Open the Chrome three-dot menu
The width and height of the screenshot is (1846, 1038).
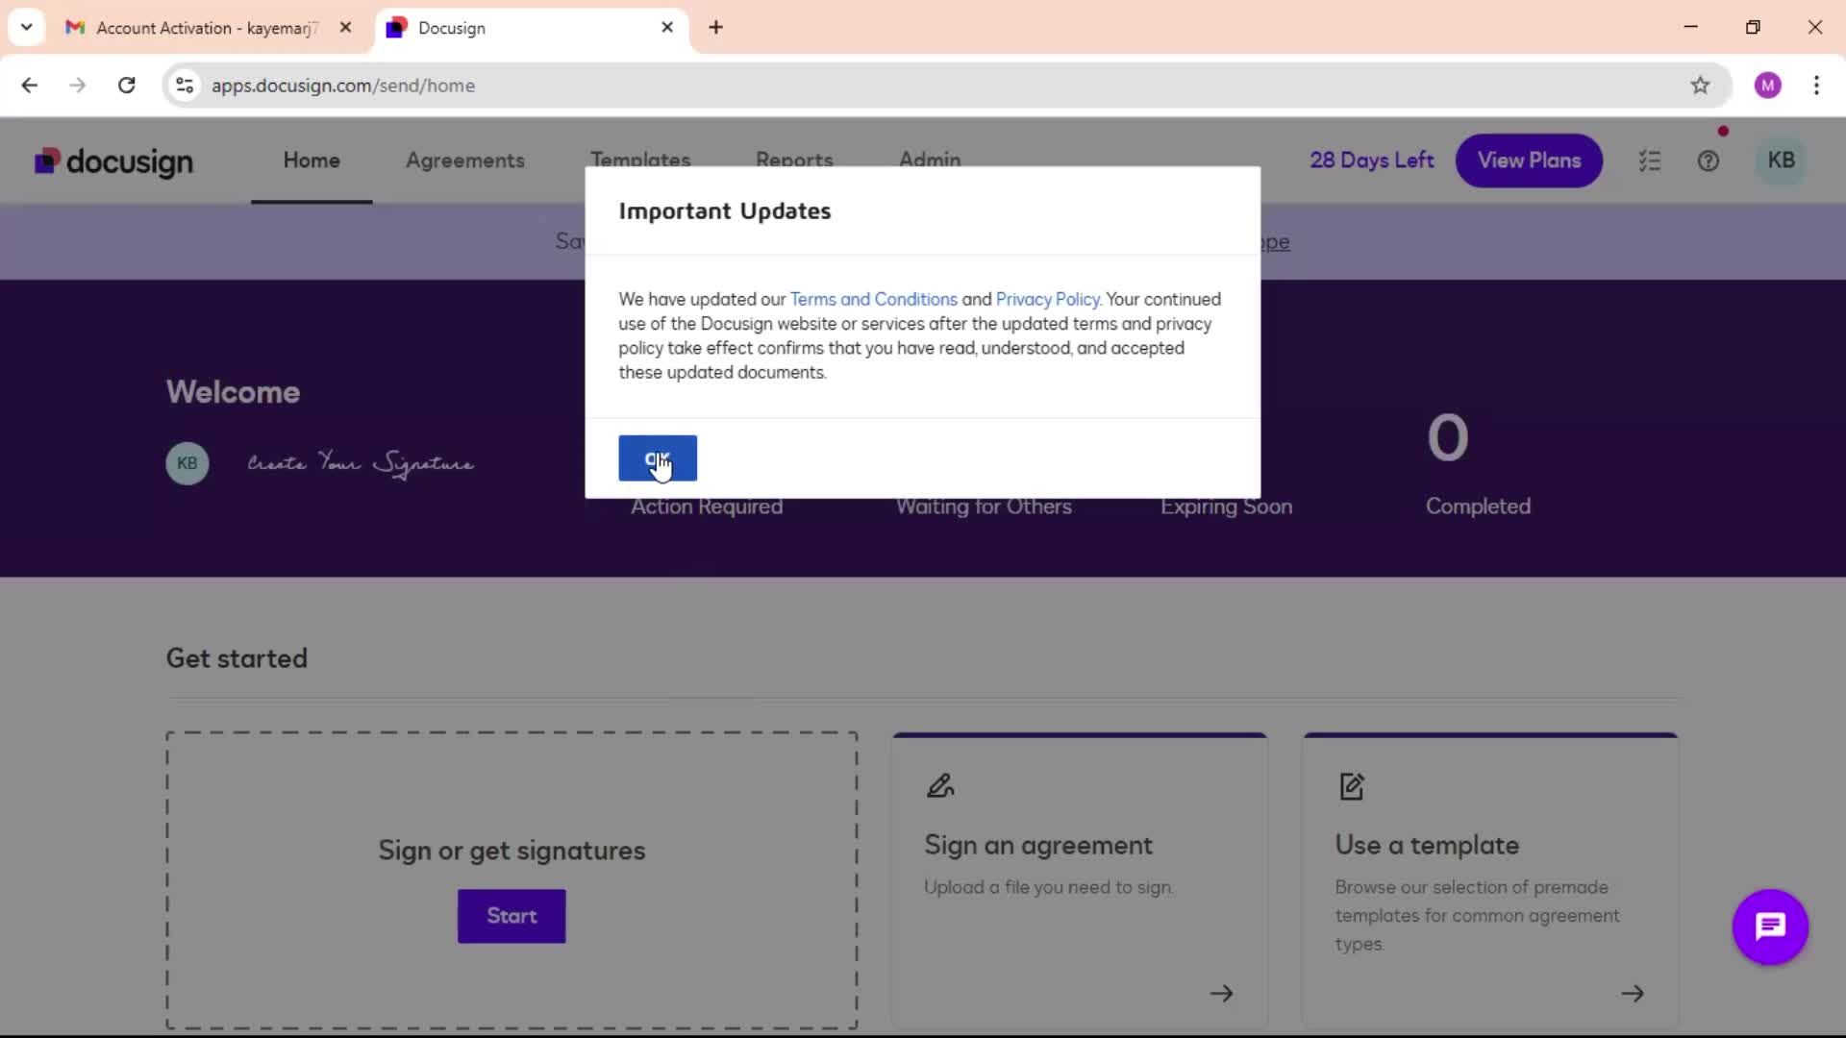tap(1816, 86)
